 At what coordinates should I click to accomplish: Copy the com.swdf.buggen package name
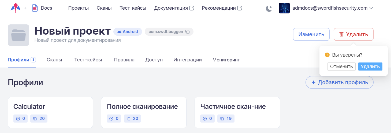point(188,32)
